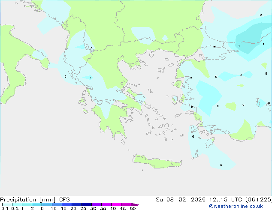Click the 25–30 mm dark navy legend segment
The image size is (272, 210).
pos(86,204)
